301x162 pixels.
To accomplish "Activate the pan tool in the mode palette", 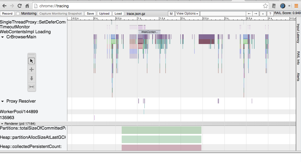I will point(31,70).
